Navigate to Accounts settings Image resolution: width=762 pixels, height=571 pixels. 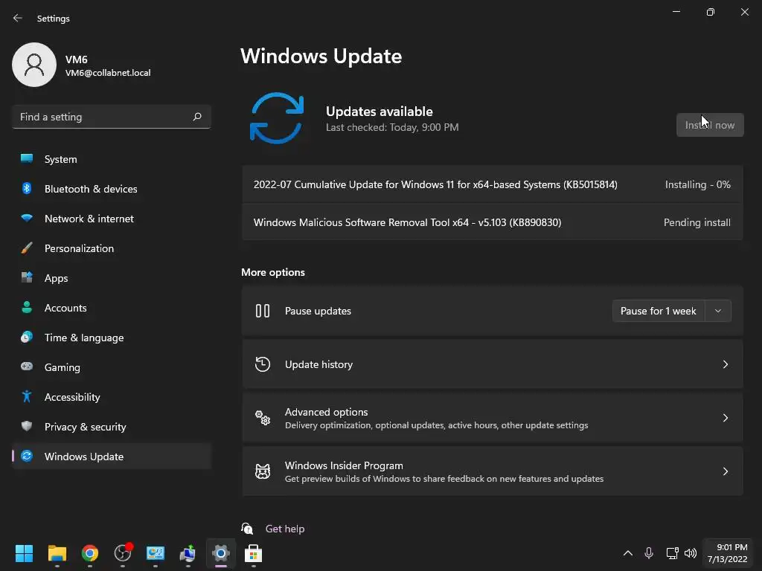(x=112, y=308)
